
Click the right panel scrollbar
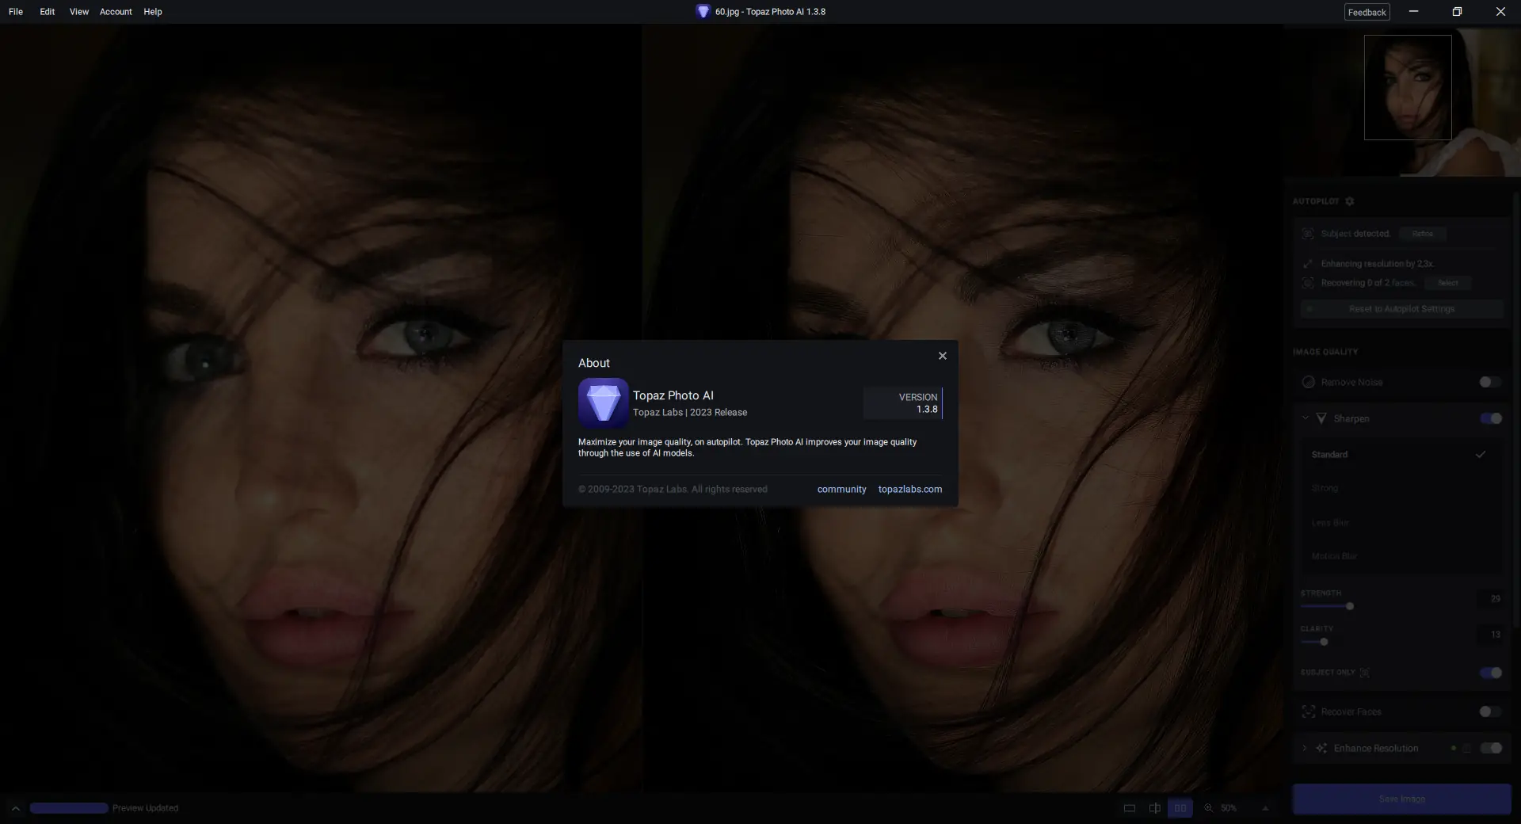(x=1516, y=412)
